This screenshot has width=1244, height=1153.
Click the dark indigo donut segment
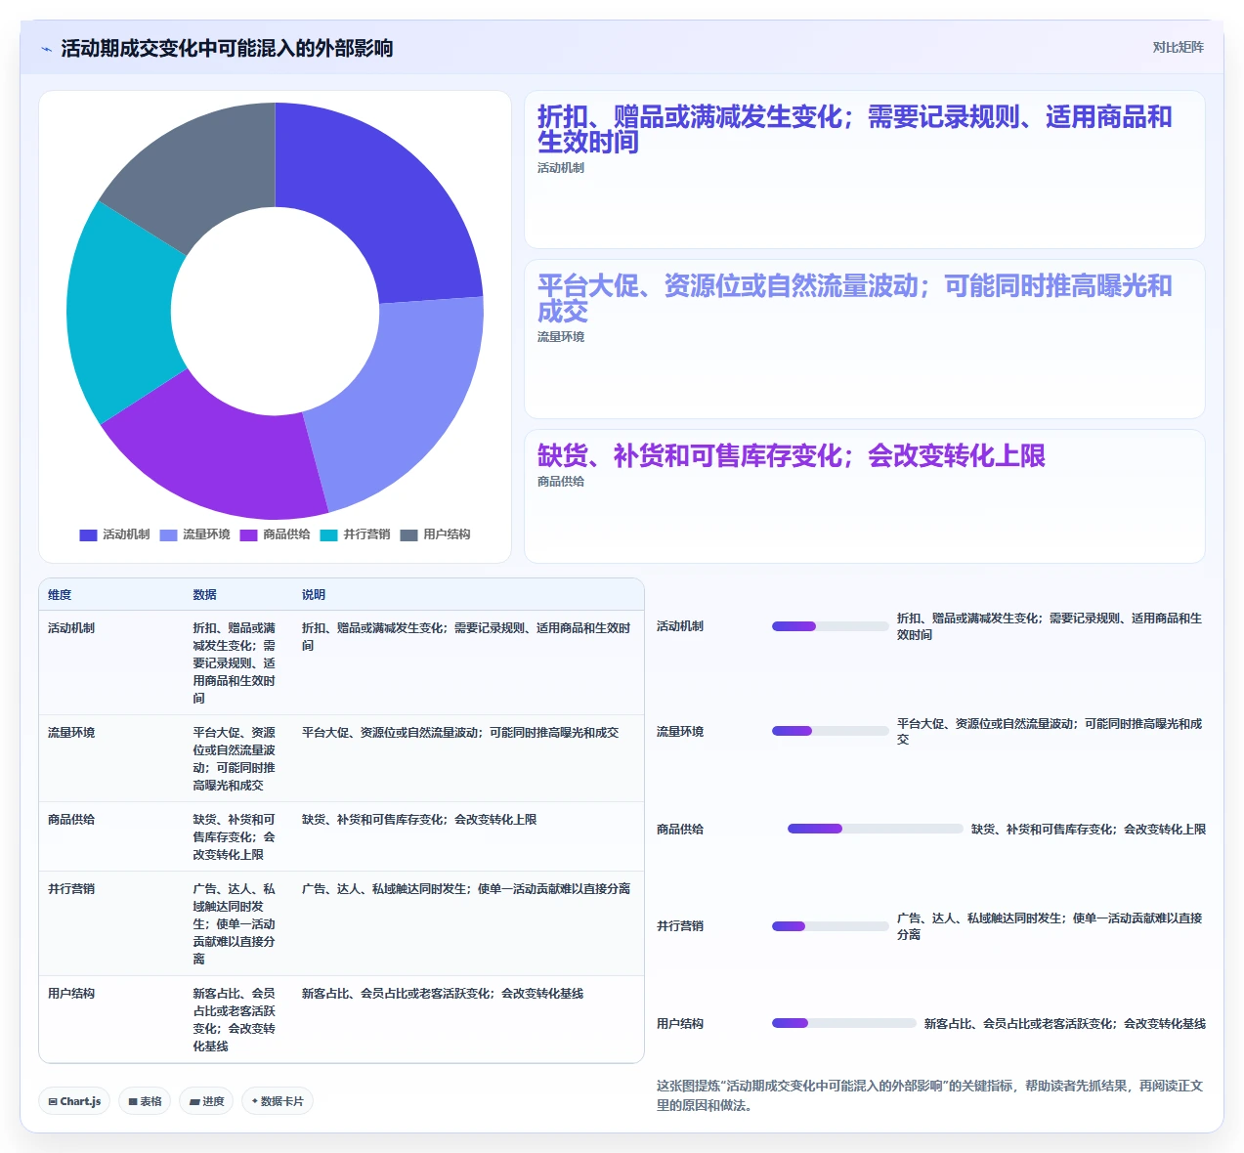(391, 205)
